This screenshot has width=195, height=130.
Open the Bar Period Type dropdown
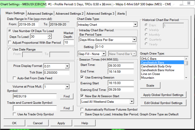134,40
